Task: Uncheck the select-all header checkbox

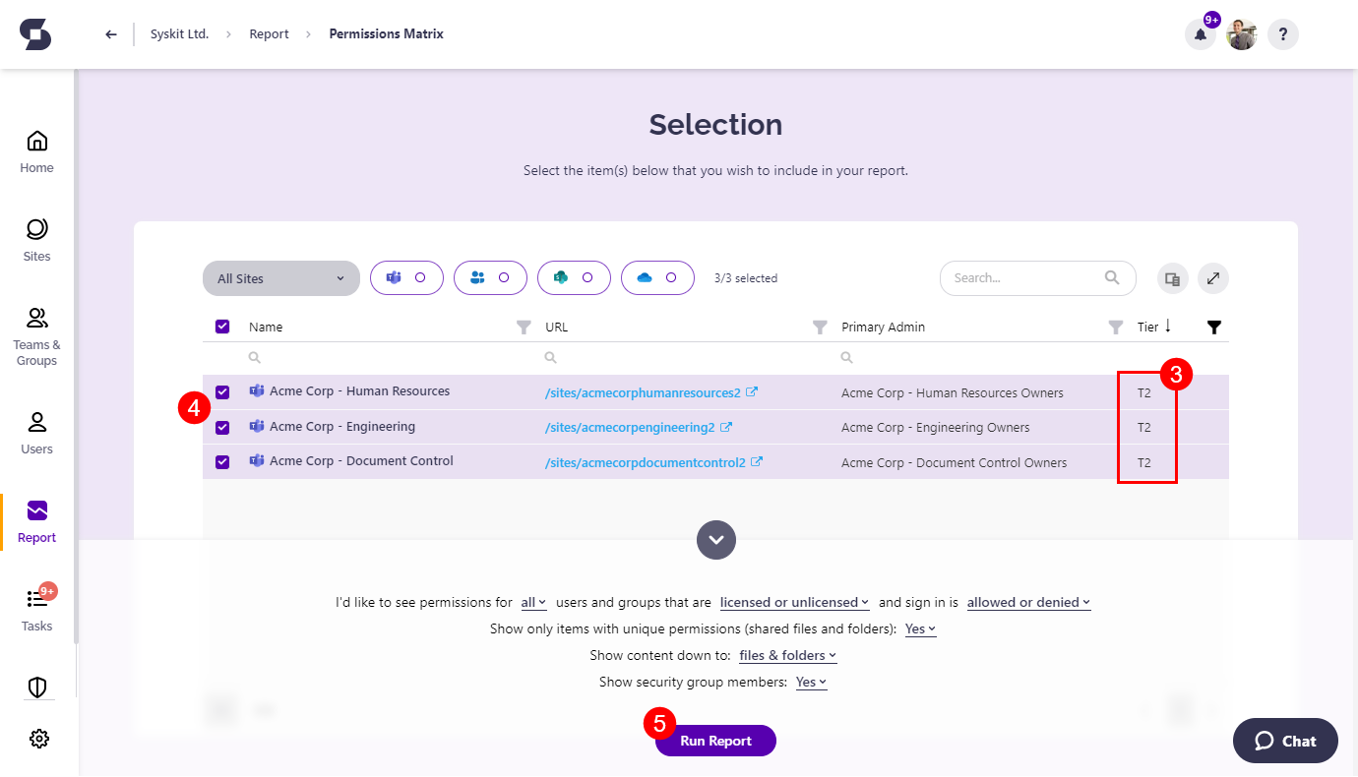Action: pos(222,326)
